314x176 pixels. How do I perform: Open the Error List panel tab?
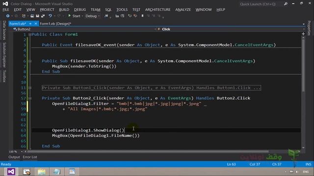pos(30,157)
